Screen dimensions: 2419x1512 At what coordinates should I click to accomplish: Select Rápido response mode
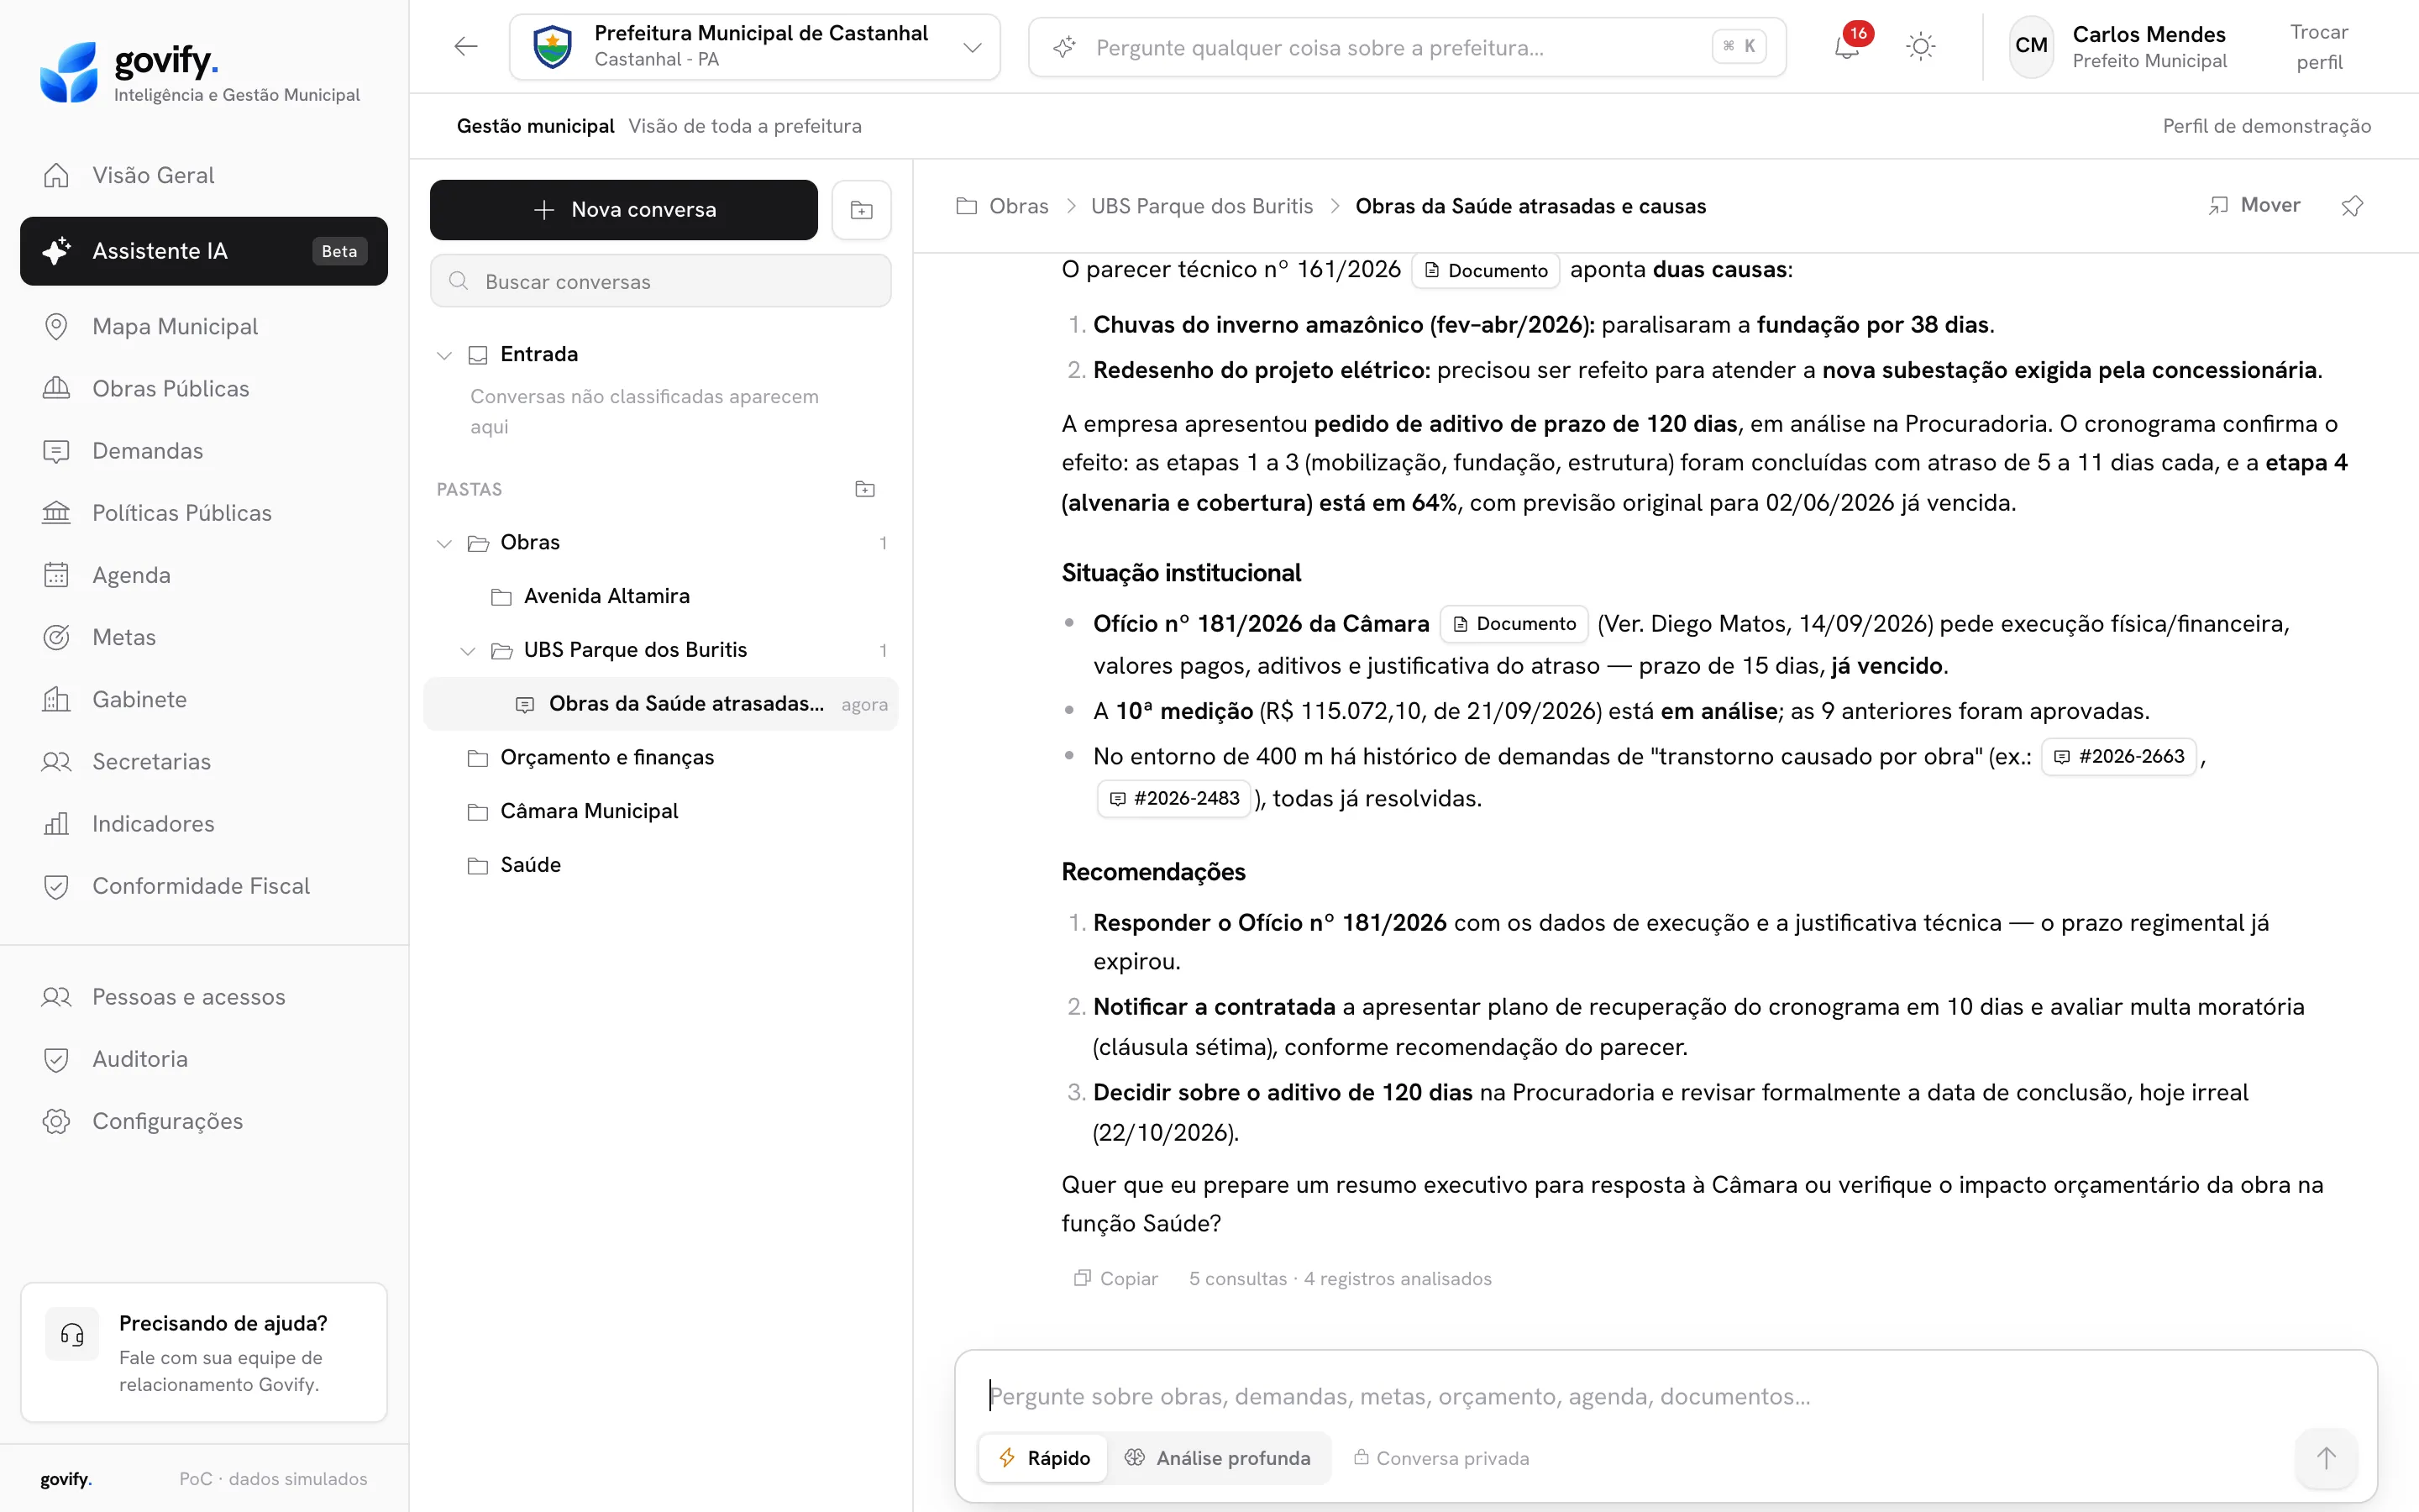[1043, 1458]
